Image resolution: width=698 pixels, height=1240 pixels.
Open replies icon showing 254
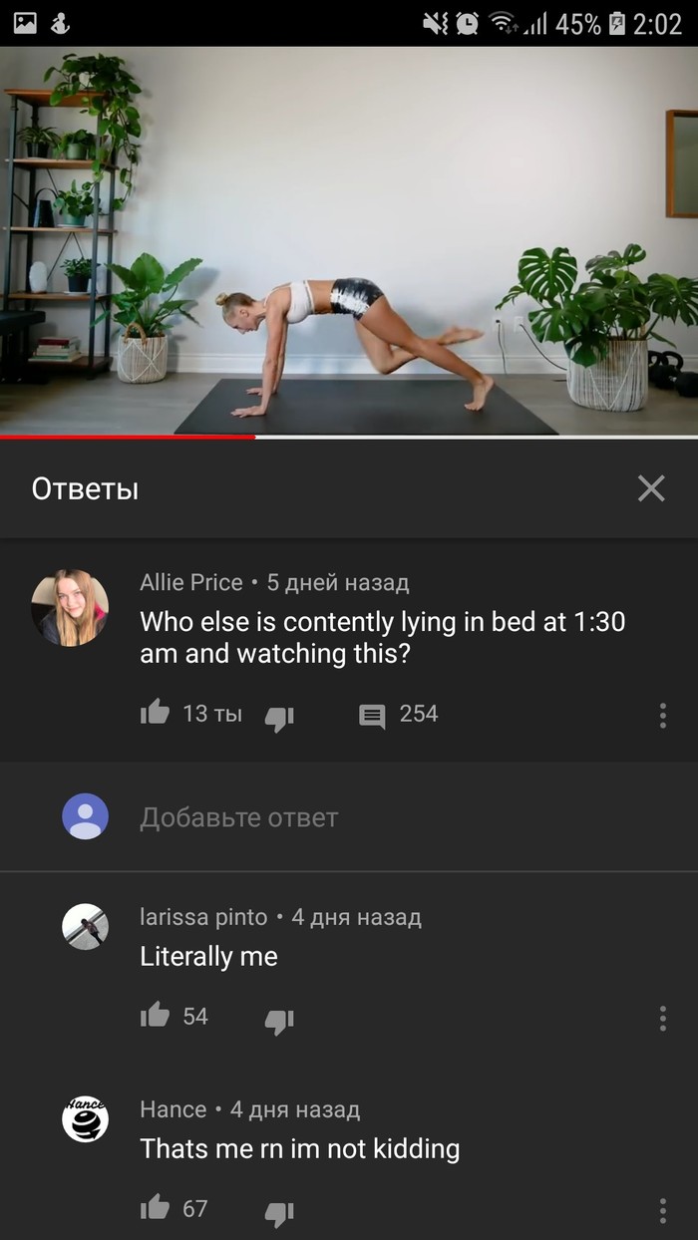click(372, 715)
